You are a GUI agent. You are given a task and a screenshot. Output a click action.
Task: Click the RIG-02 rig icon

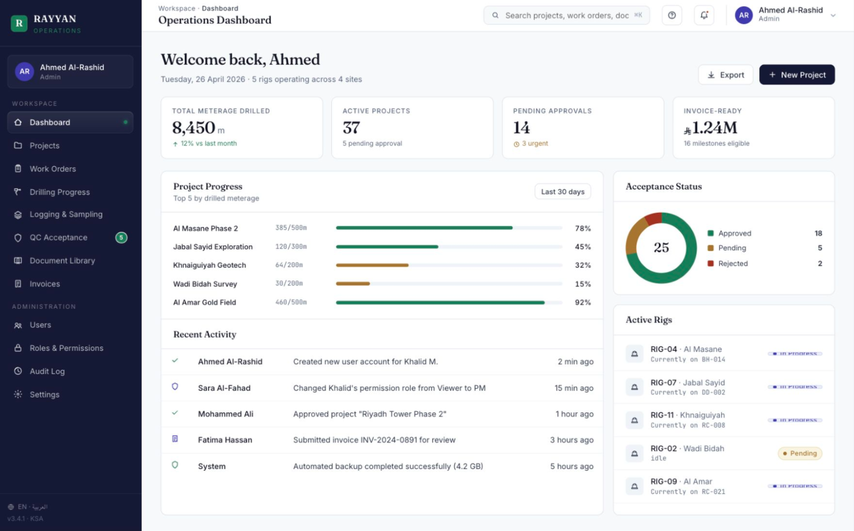tap(634, 453)
